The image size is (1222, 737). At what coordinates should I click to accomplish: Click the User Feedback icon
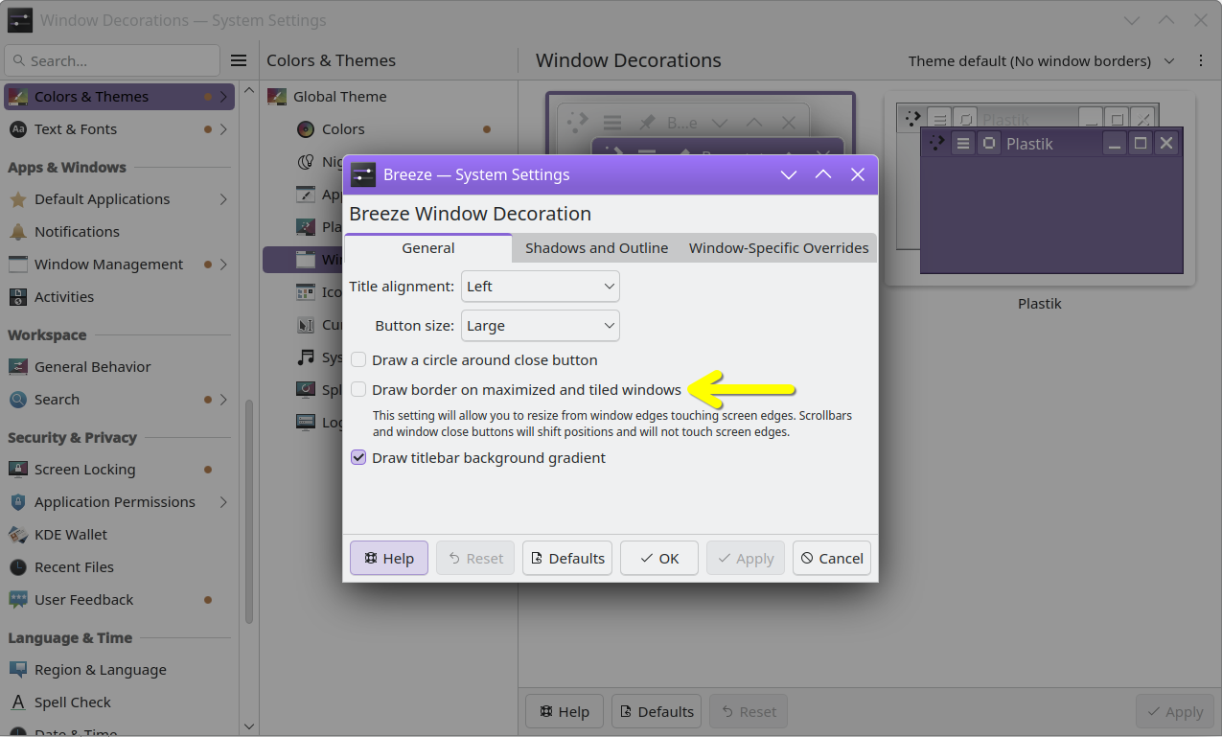pyautogui.click(x=17, y=600)
